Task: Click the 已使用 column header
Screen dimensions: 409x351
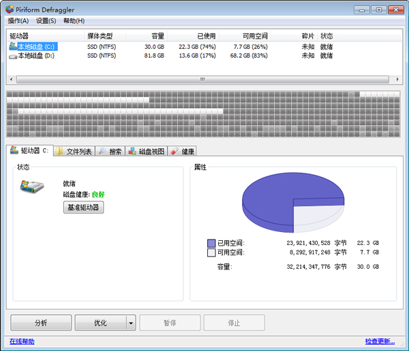Action: [194, 36]
